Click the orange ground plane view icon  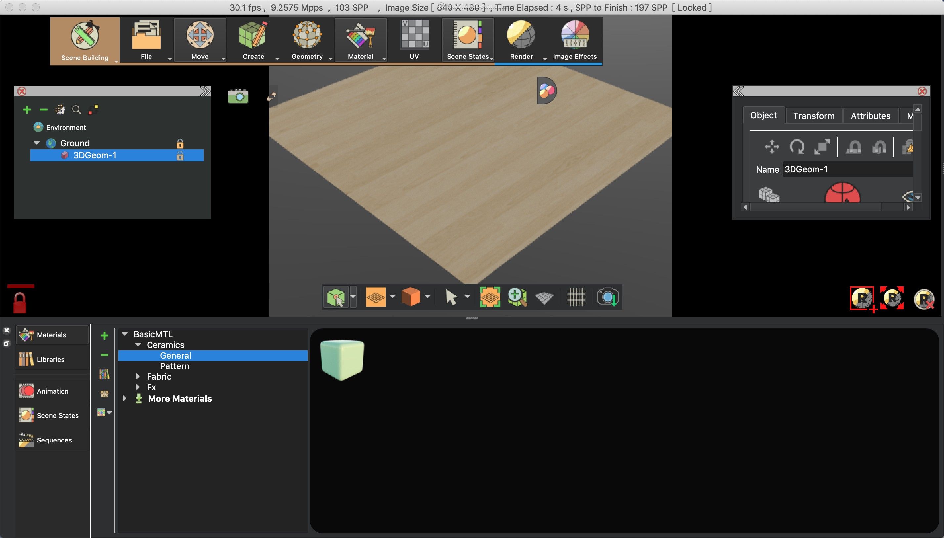[375, 297]
